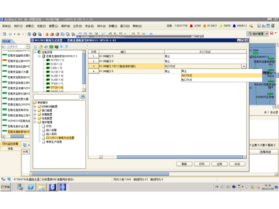Click the 刷新 button to refresh the list
Screen dimensions: 279x209
point(184,164)
